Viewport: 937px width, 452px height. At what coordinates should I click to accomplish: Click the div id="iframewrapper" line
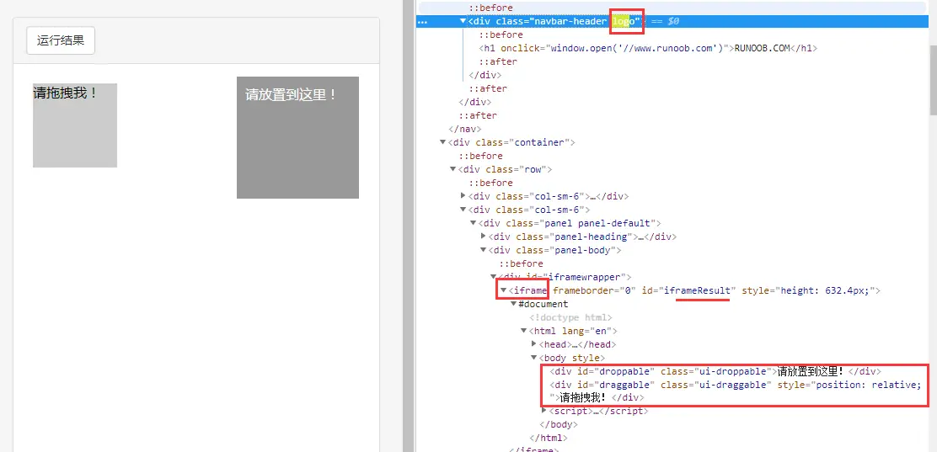pyautogui.click(x=566, y=277)
